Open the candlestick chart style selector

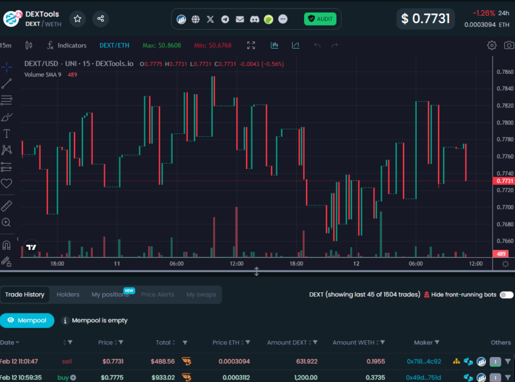(29, 45)
